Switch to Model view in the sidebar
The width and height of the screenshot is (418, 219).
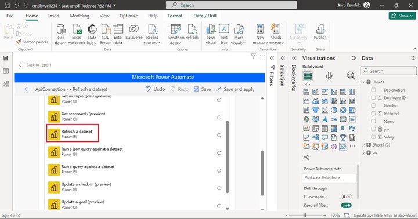(6, 84)
